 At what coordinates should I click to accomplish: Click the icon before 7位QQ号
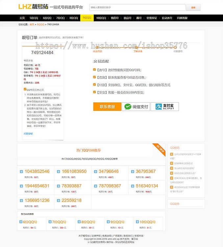pyautogui.click(x=50, y=222)
